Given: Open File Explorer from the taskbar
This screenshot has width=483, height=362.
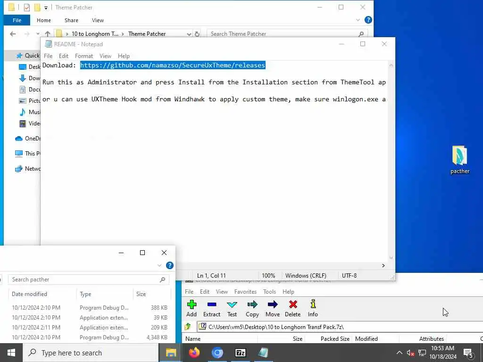Looking at the screenshot, I should pyautogui.click(x=171, y=353).
